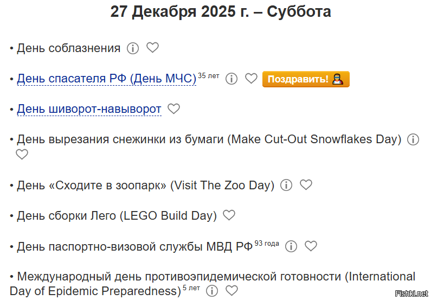Like the День соблазнения holiday
Viewport: 431px width, 300px height.
click(x=153, y=48)
